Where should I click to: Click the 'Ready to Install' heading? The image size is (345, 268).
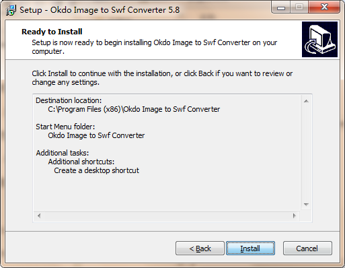pyautogui.click(x=52, y=32)
